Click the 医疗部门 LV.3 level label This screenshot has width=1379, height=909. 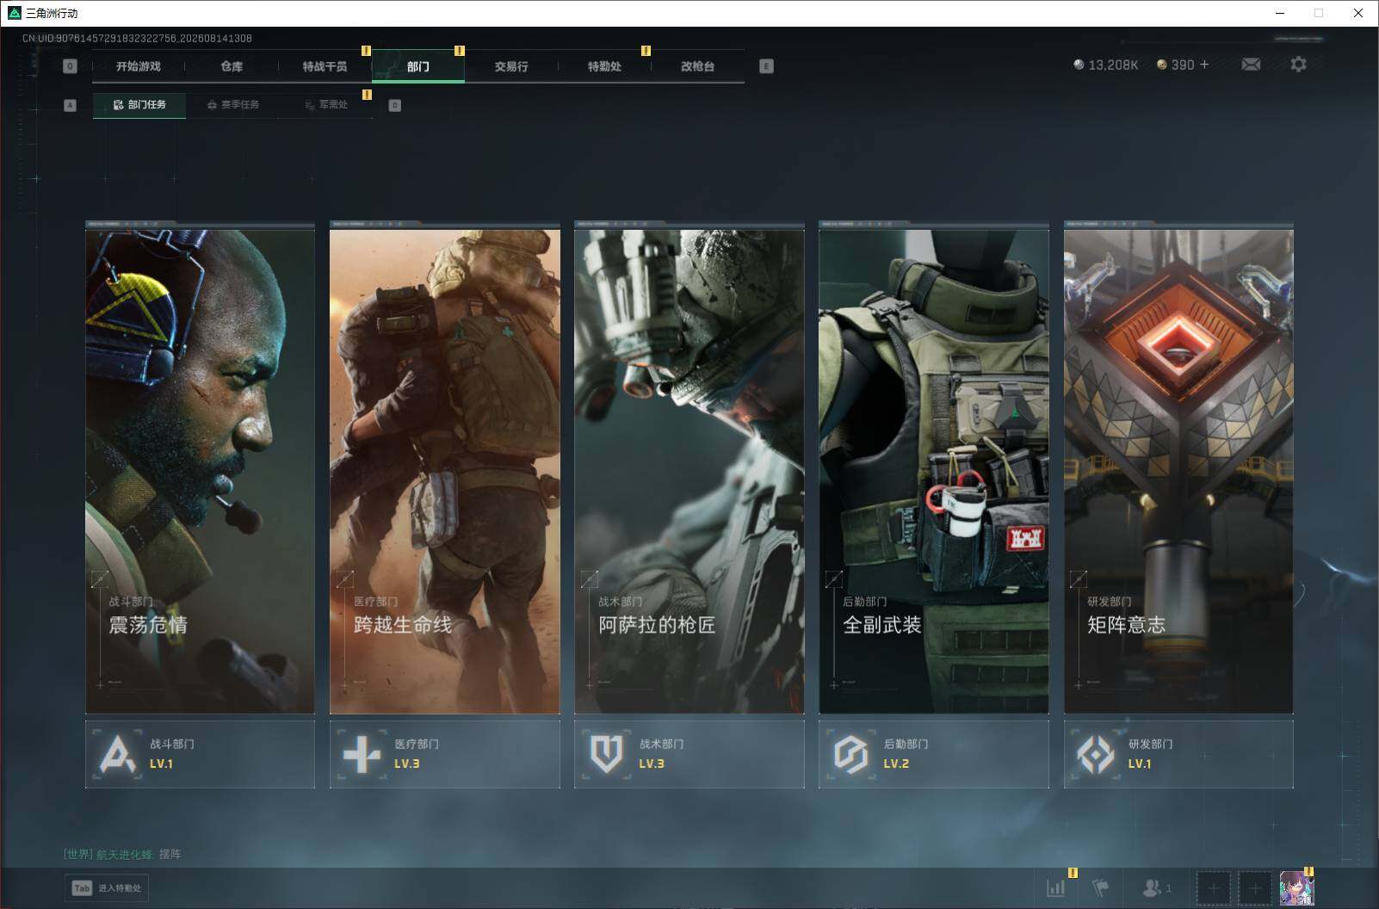click(x=407, y=764)
